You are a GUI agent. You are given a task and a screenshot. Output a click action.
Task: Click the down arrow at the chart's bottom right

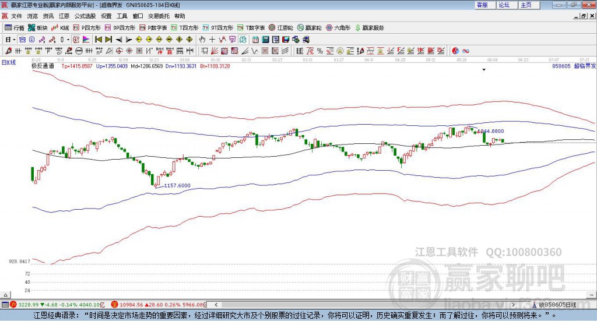pos(592,295)
